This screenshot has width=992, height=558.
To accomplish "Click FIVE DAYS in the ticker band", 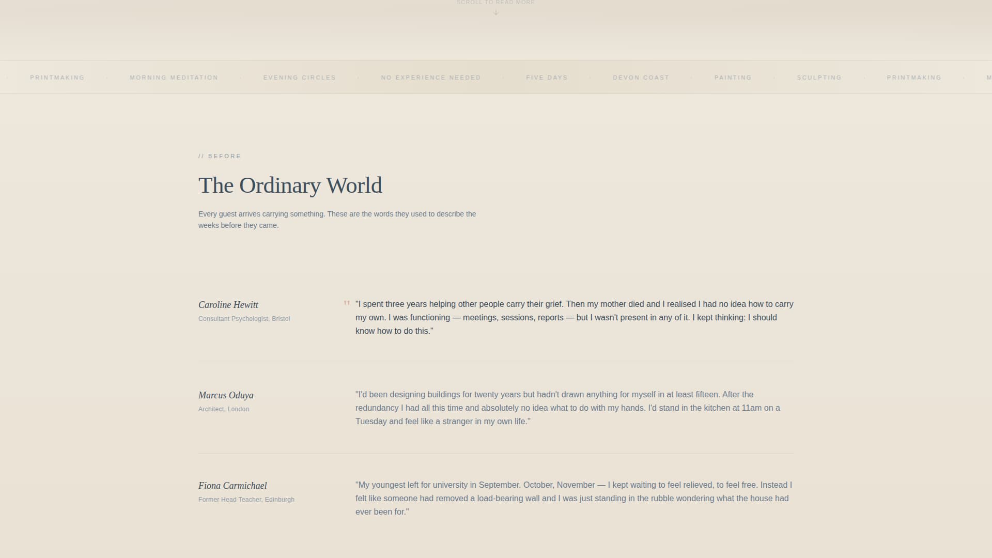I will click(547, 78).
